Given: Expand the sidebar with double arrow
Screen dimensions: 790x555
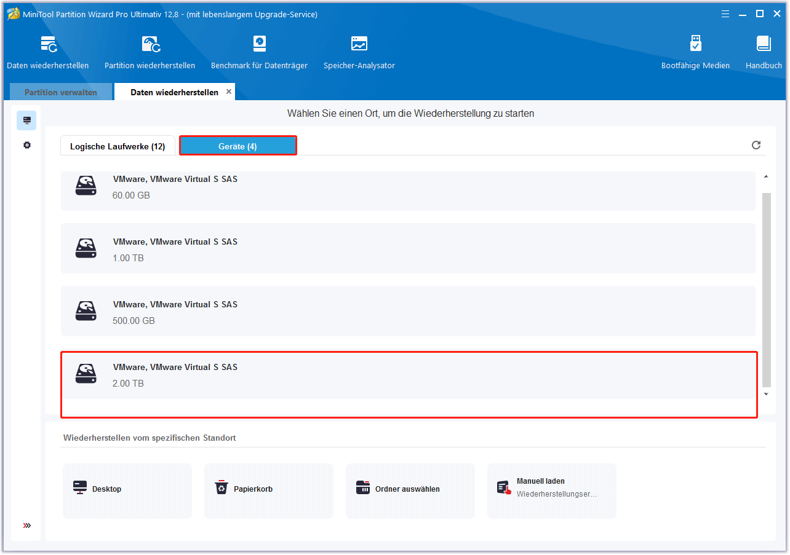Looking at the screenshot, I should point(26,525).
